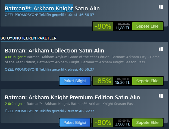Screen dimensions: 169x129
Task: Click Windows icon beside Batman: Arkham Knight purchase
Action: (x=161, y=7)
